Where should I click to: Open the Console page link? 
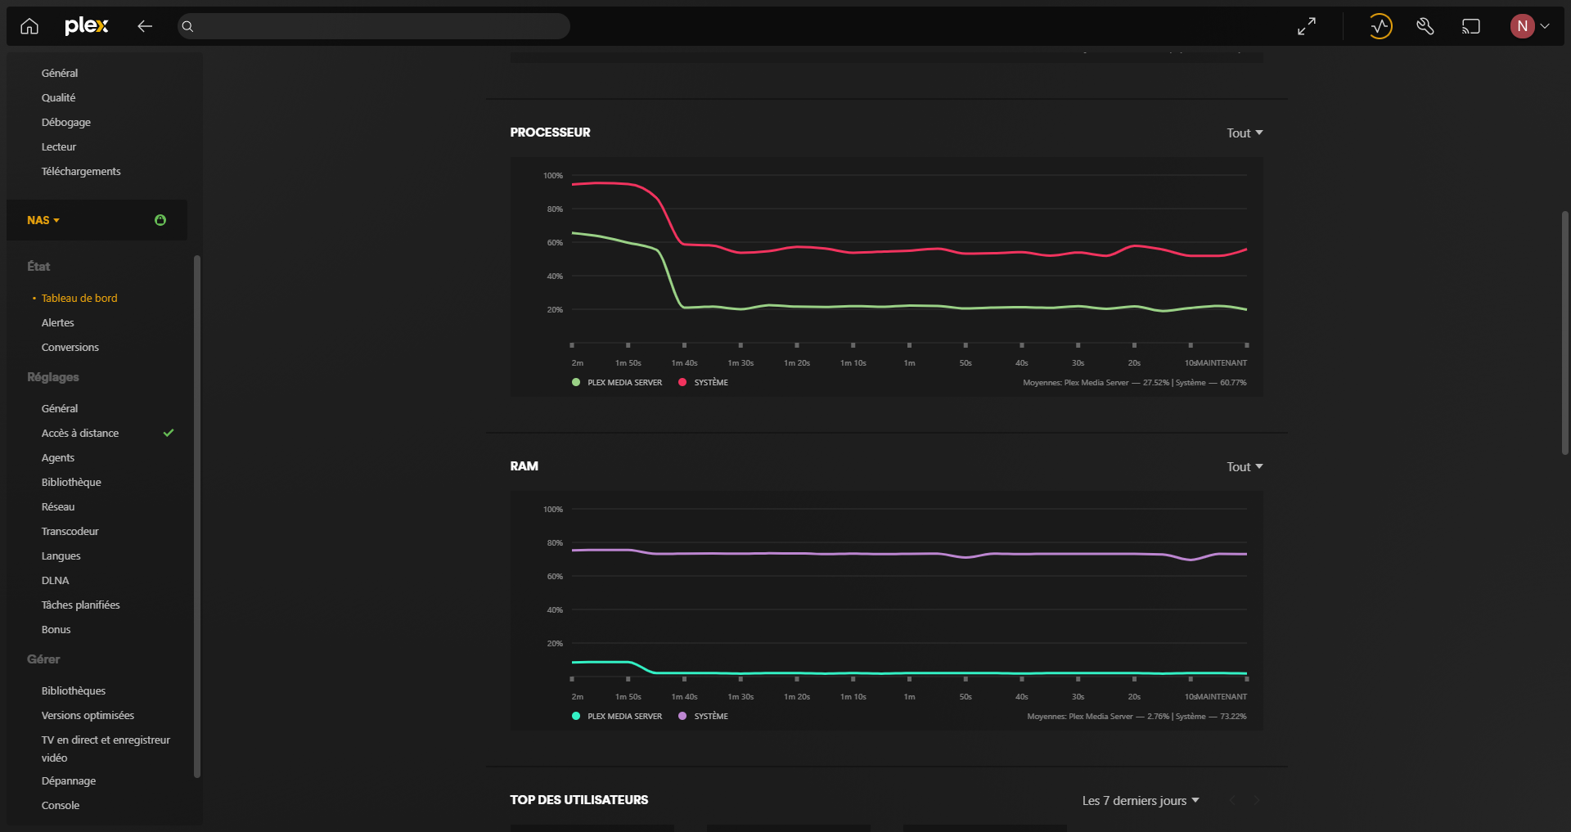pyautogui.click(x=61, y=806)
